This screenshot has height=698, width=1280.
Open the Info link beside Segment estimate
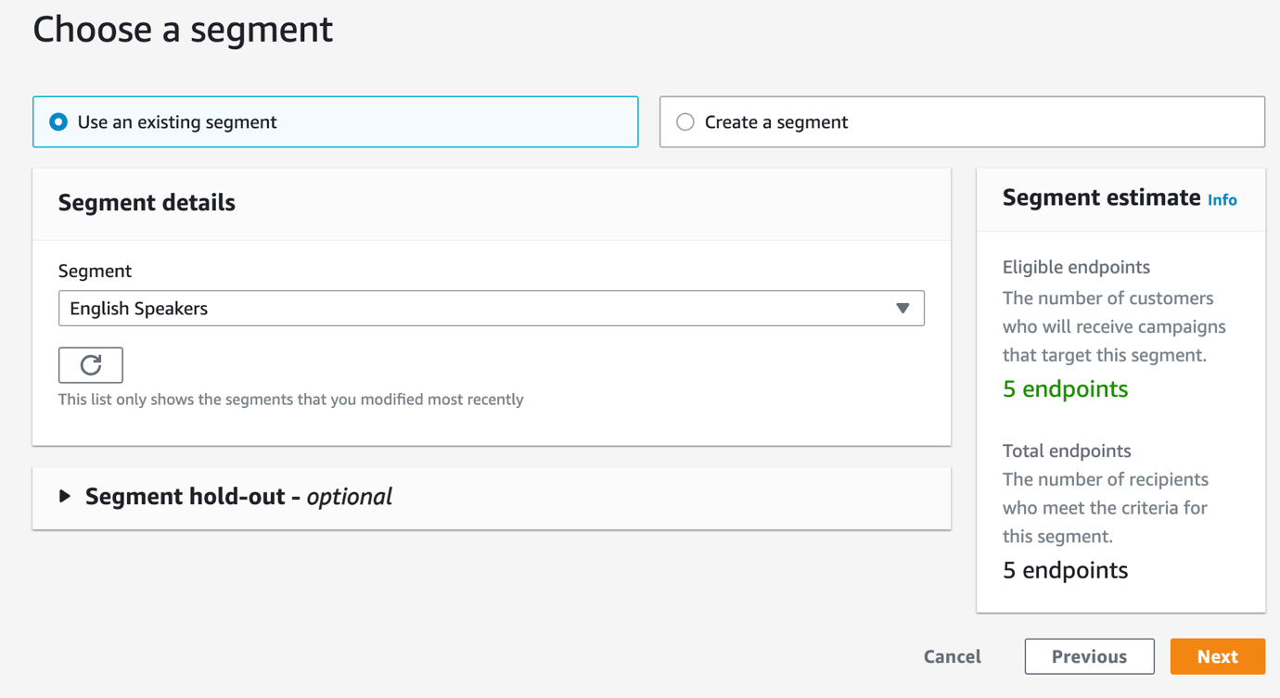1222,200
